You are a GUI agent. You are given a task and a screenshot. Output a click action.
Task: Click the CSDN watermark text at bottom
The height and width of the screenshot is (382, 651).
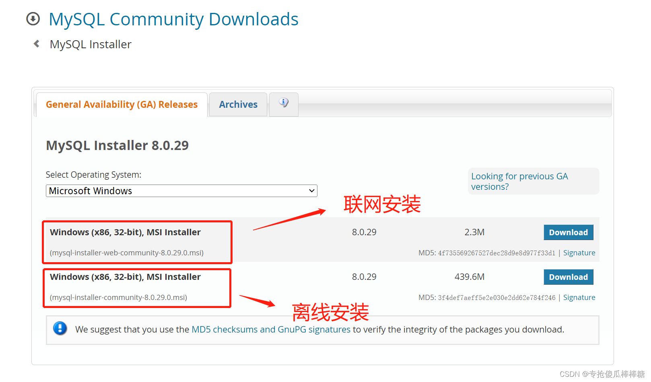tap(602, 374)
